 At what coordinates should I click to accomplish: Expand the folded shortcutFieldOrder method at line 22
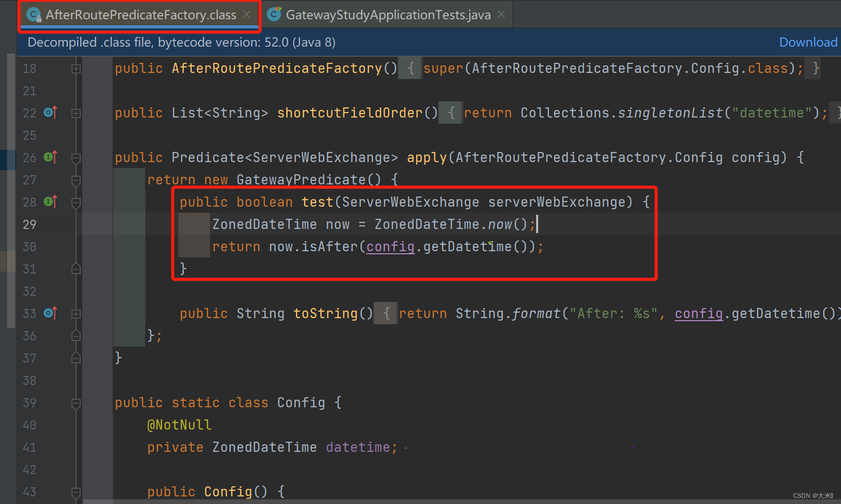[76, 113]
